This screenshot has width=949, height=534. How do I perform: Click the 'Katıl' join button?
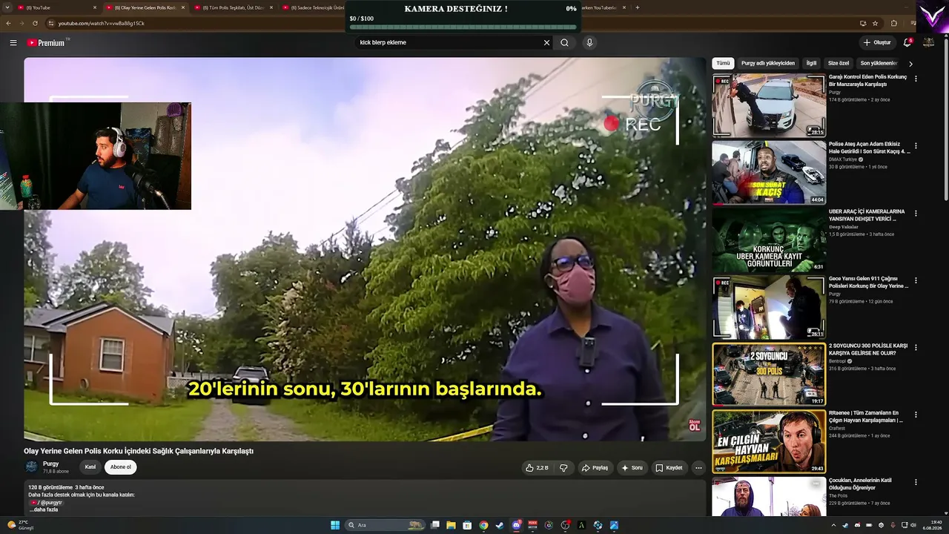tap(90, 467)
